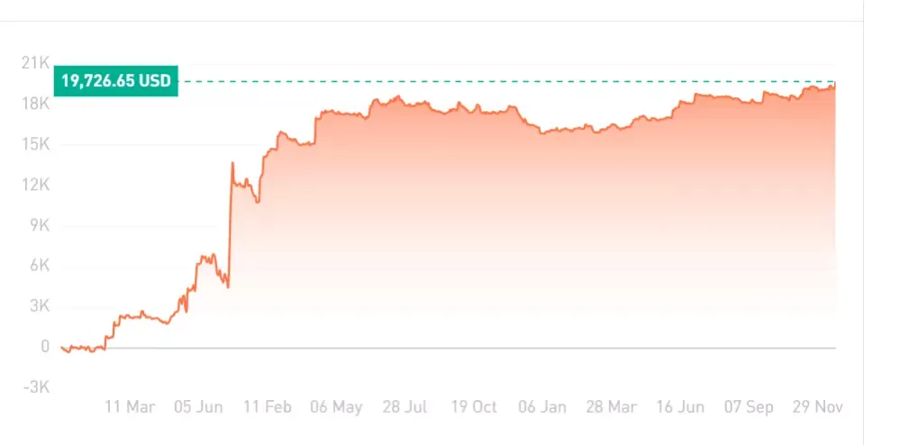Image resolution: width=900 pixels, height=445 pixels.
Task: Select the 06 Jan date label
Action: (x=542, y=407)
